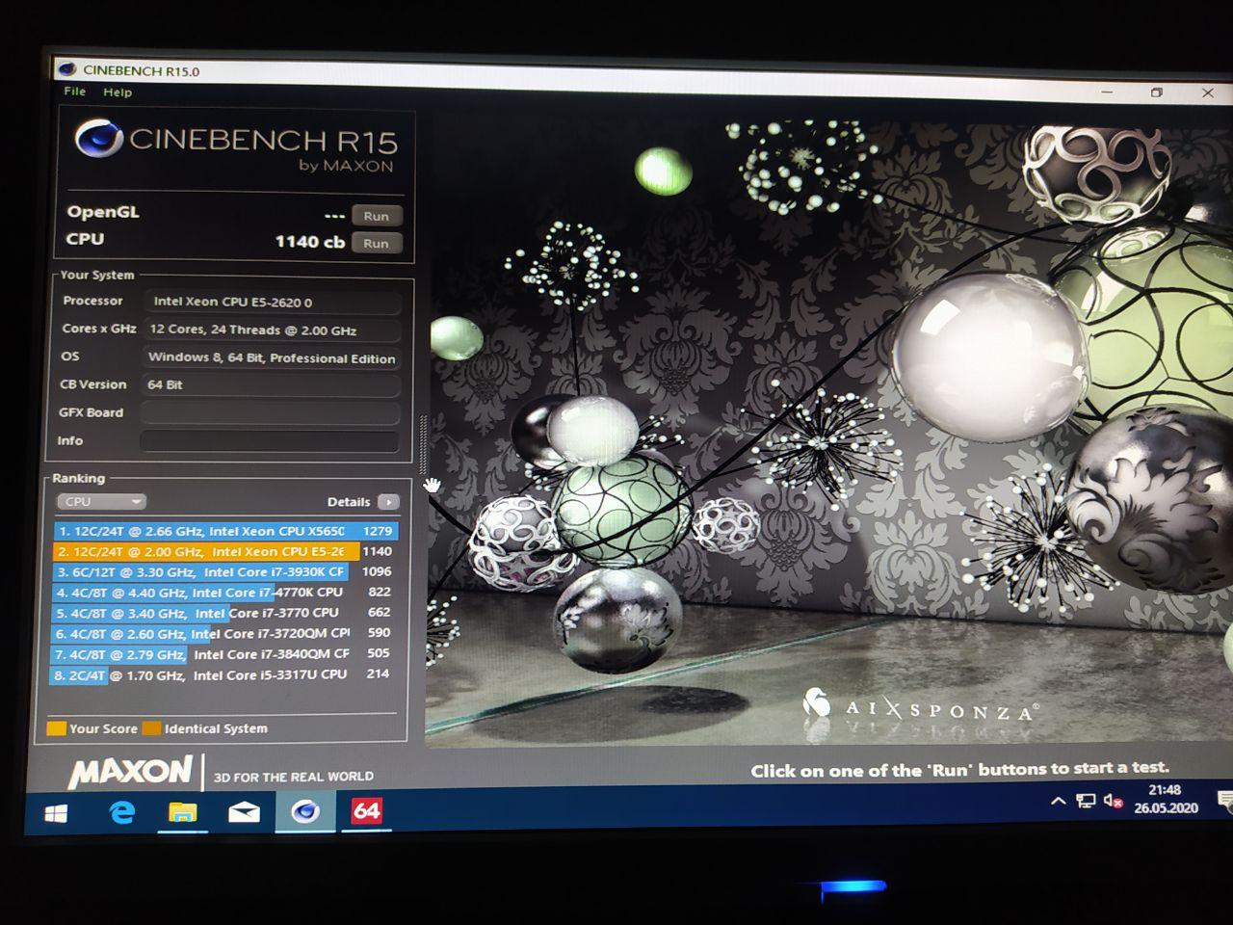Screen dimensions: 1233x925
Task: Click the Details arrow button in Ranking
Action: pyautogui.click(x=388, y=502)
